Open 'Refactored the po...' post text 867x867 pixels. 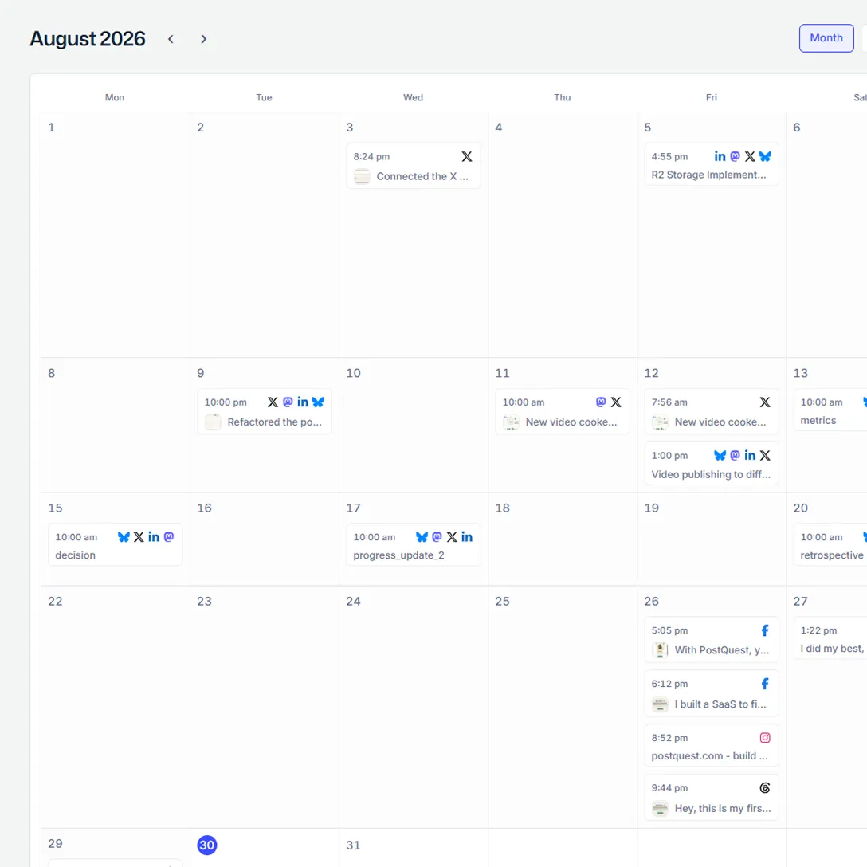[274, 422]
